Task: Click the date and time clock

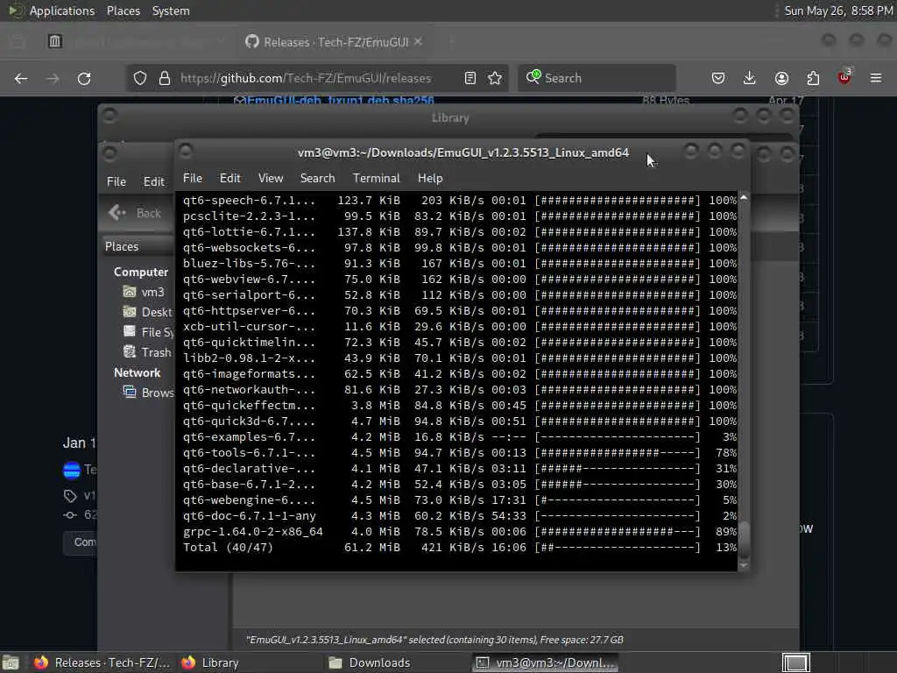Action: [838, 11]
